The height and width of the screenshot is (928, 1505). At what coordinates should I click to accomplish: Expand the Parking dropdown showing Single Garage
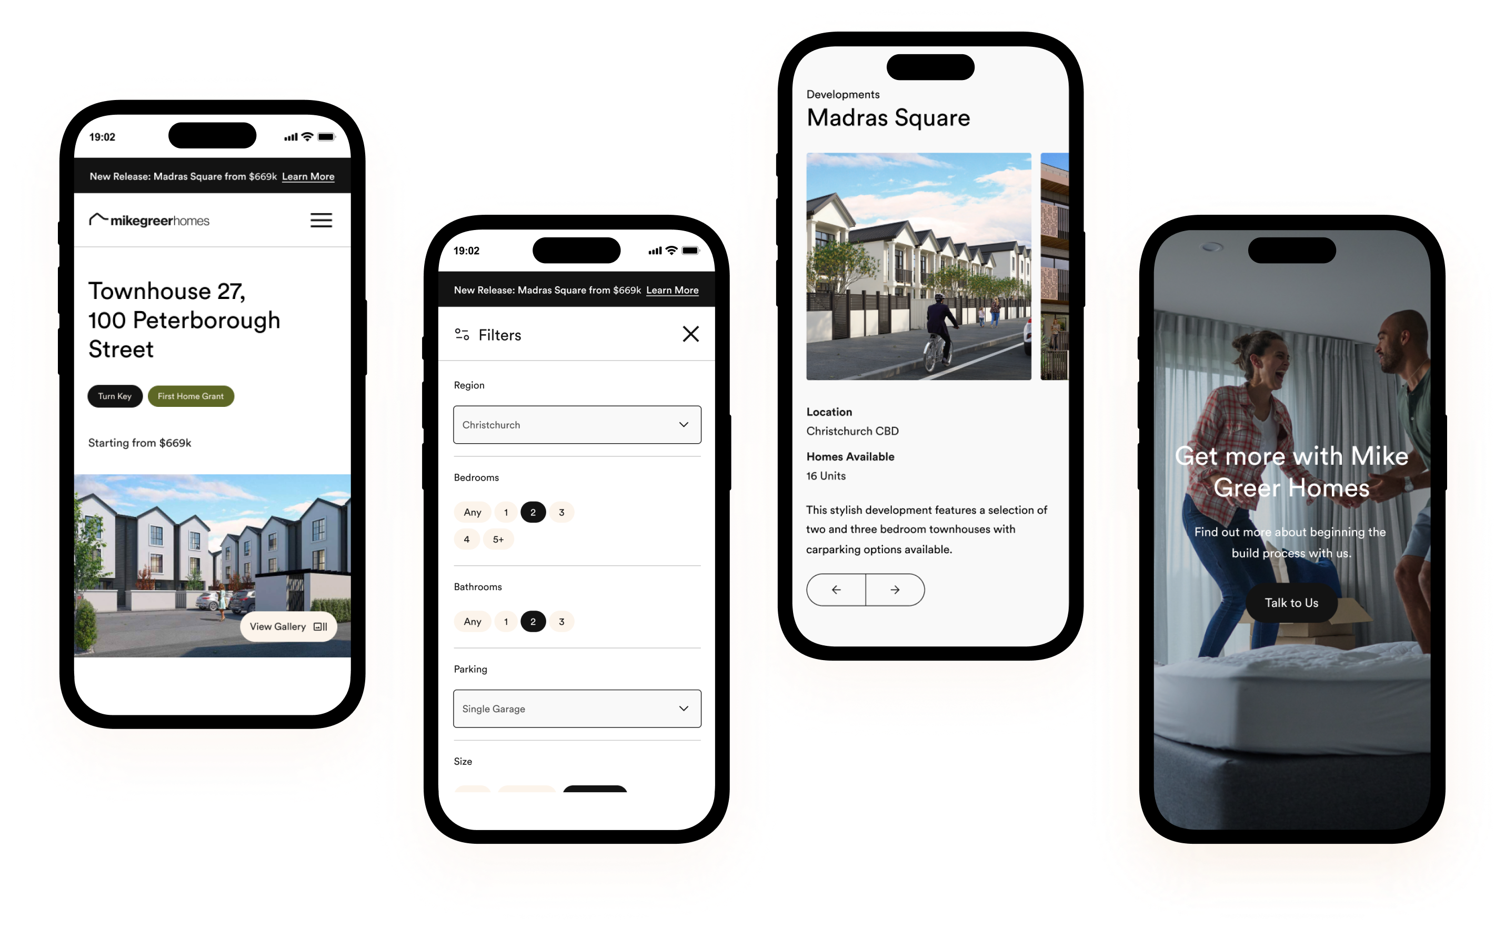pos(576,709)
